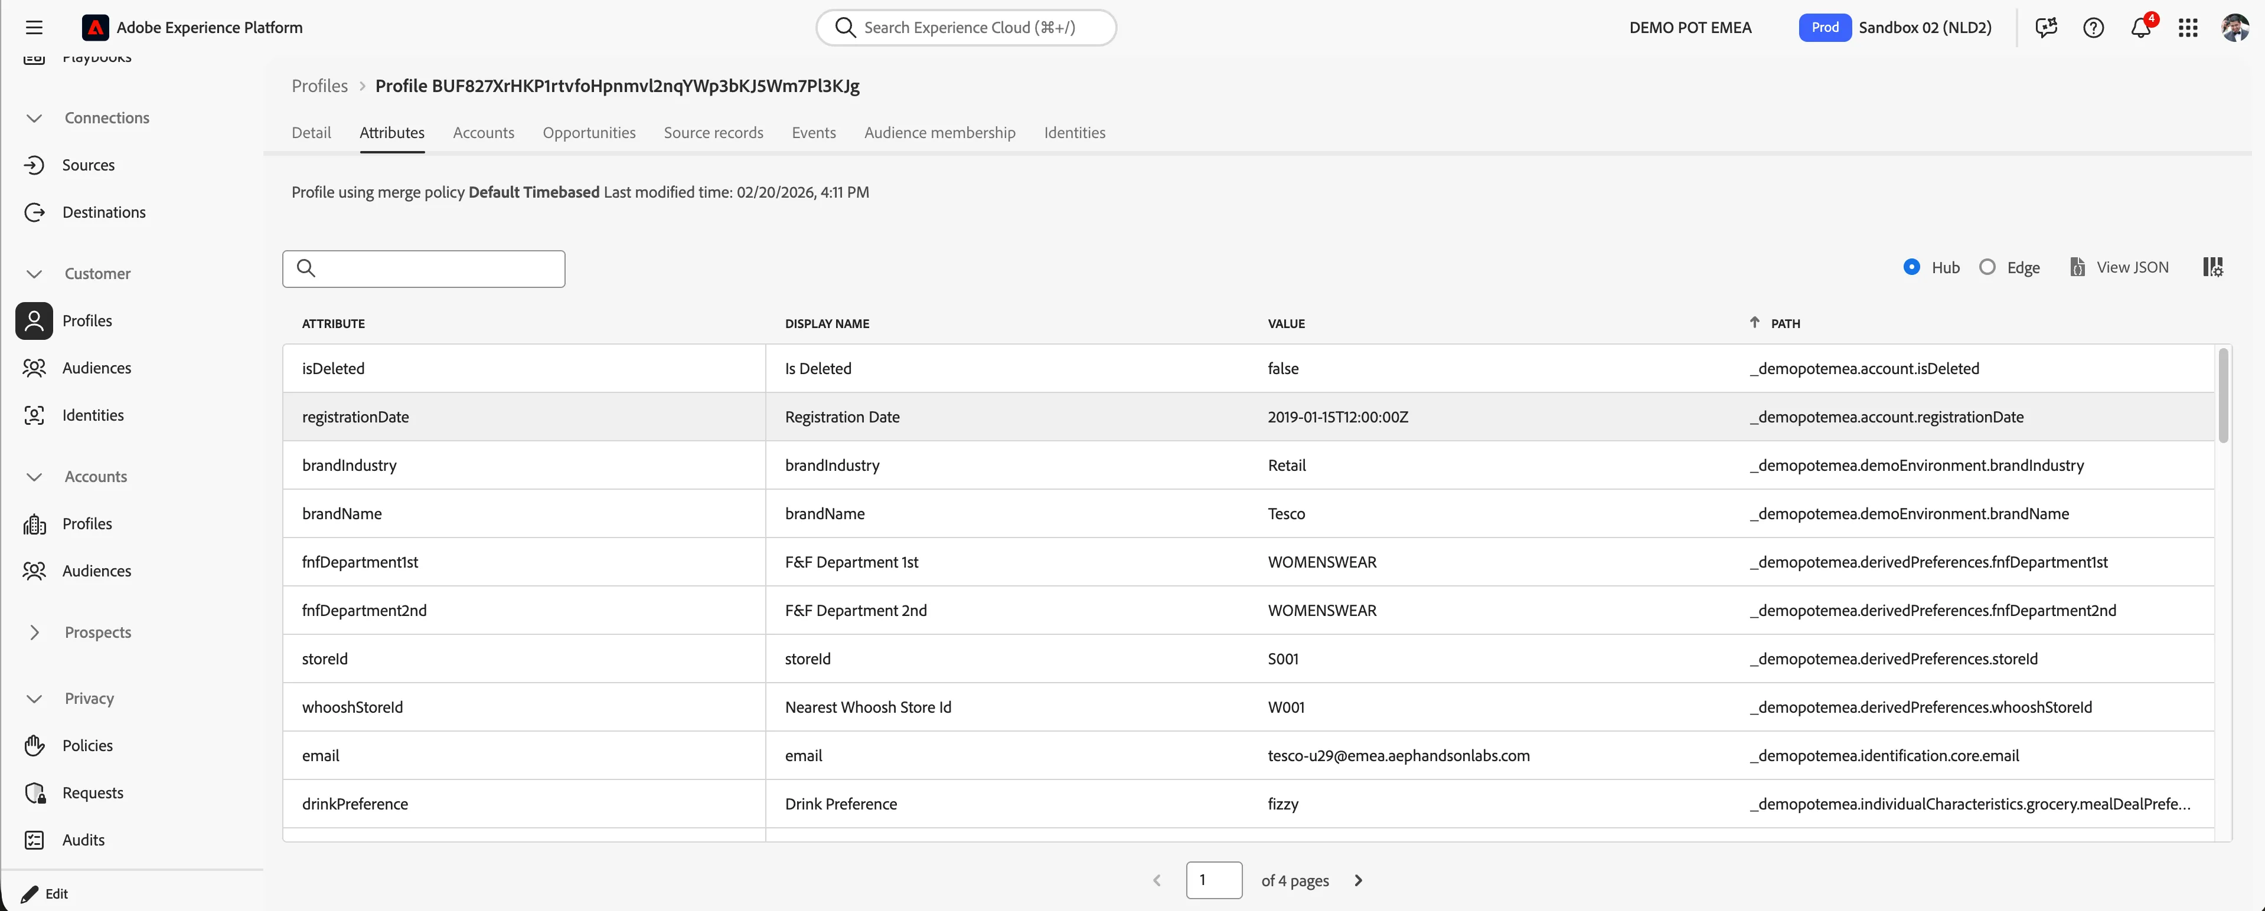Open Policies in the sidebar

point(88,746)
